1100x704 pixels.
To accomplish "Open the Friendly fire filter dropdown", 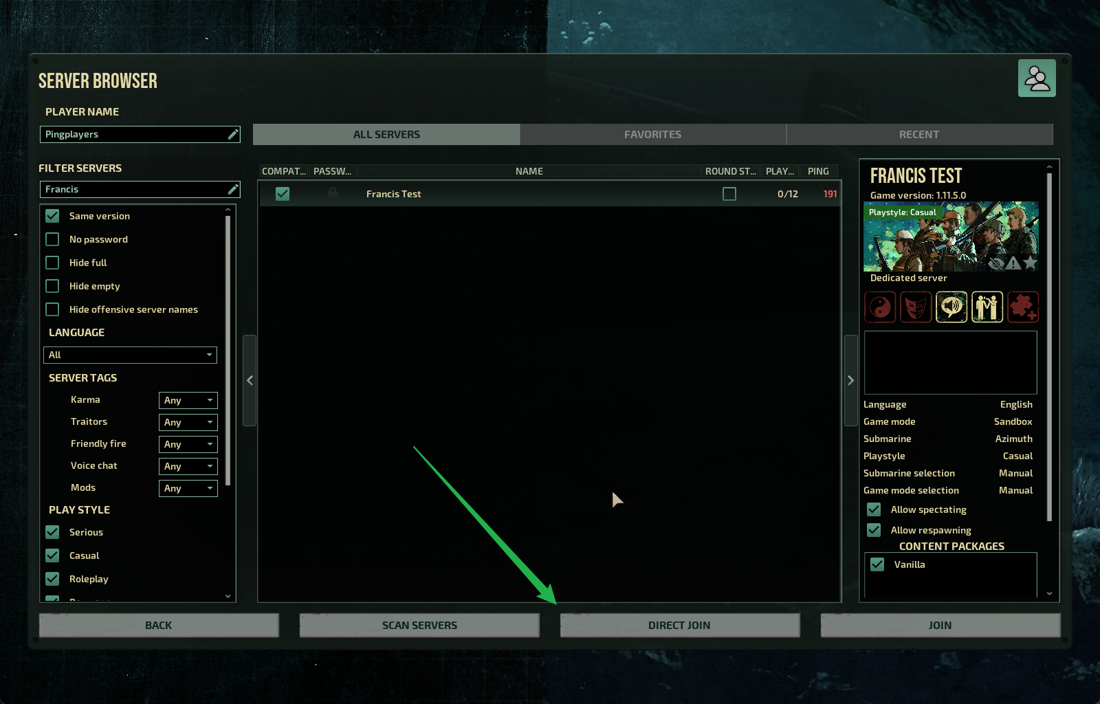I will (188, 444).
